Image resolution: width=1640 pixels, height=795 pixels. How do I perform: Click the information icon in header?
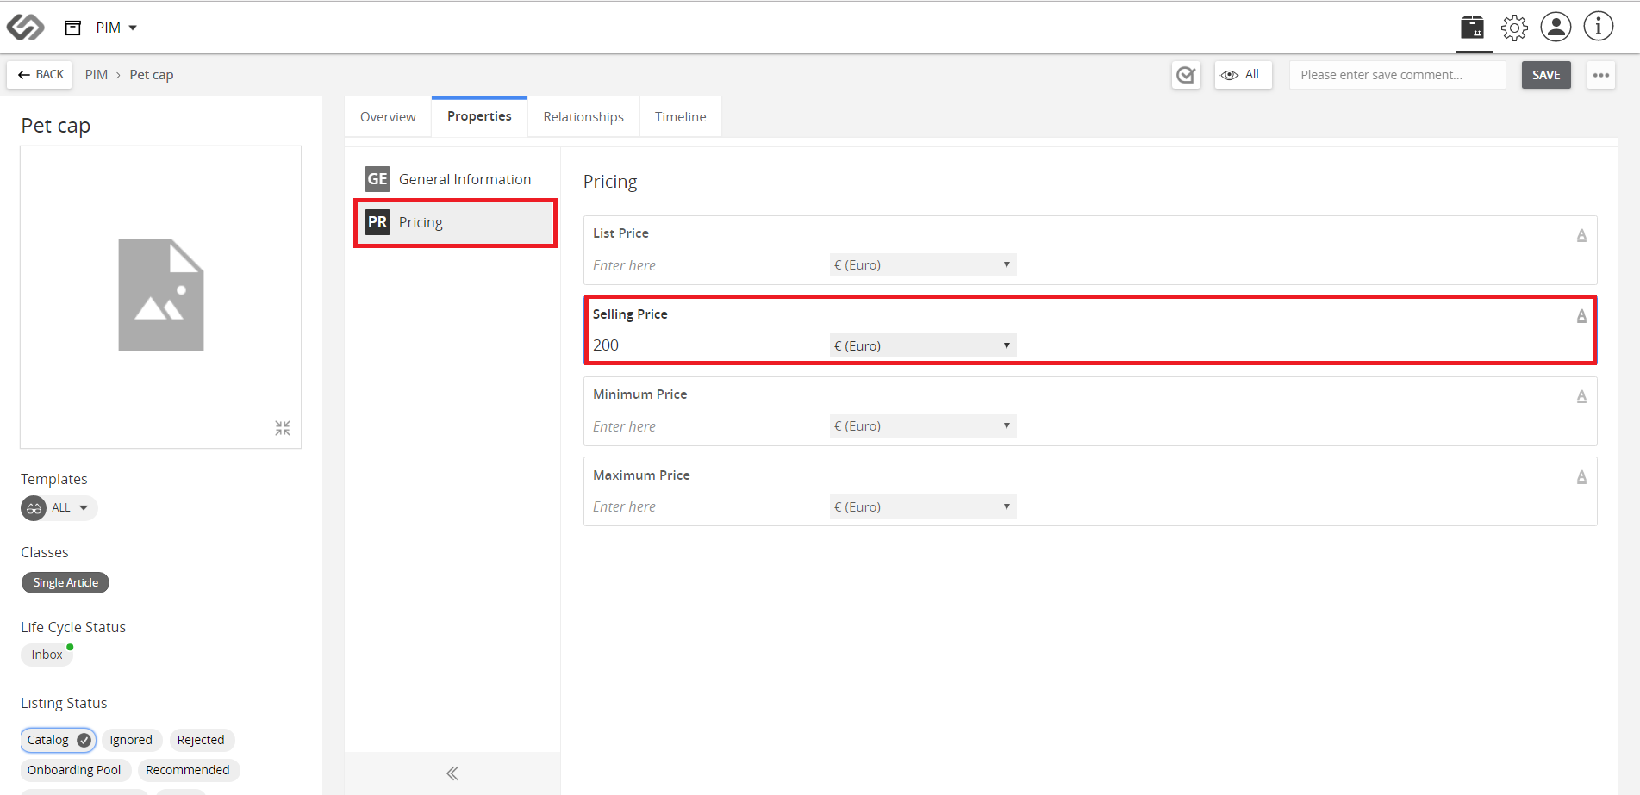click(1599, 27)
